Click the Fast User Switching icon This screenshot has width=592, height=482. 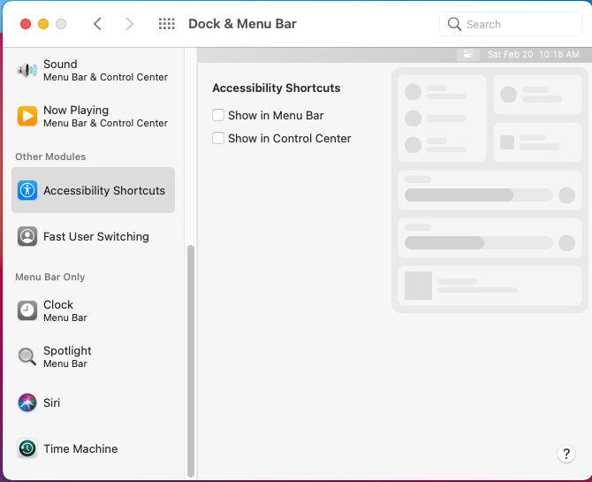pos(27,236)
